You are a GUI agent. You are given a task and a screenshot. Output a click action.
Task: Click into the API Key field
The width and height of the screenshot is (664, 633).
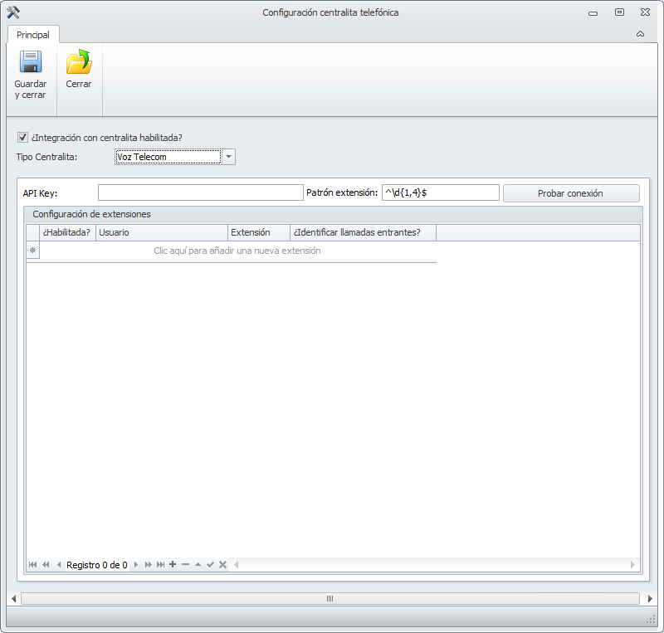(201, 192)
